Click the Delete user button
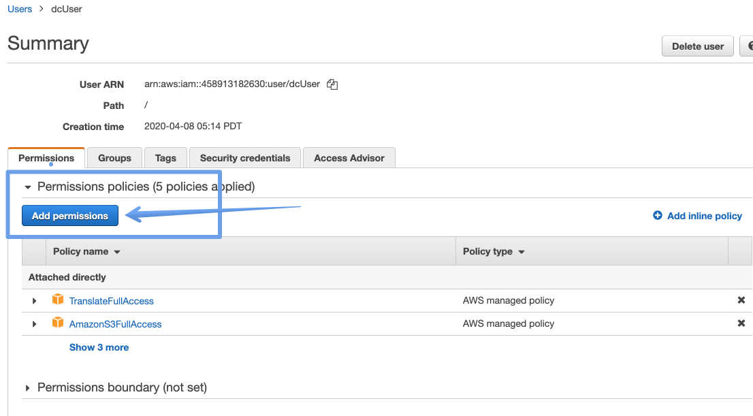 tap(697, 46)
